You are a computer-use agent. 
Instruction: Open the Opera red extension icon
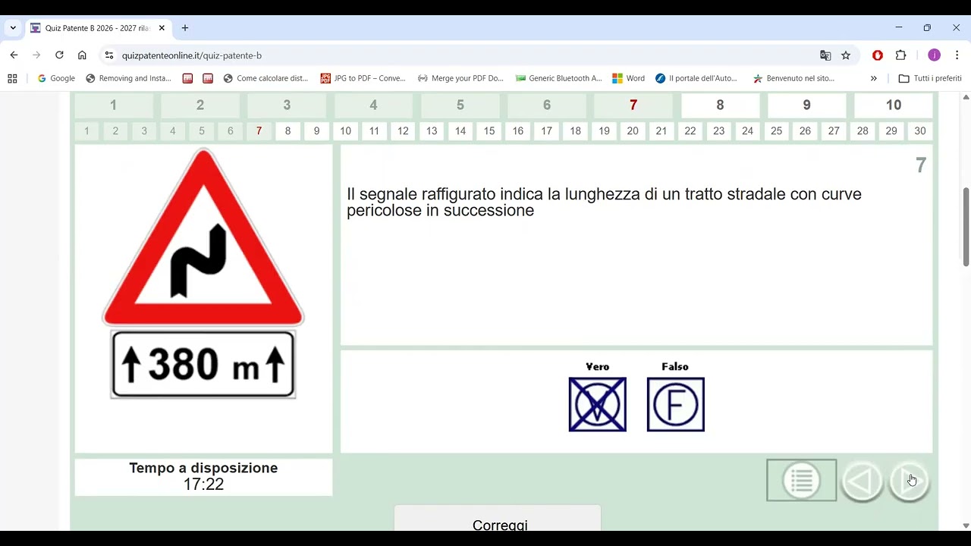pyautogui.click(x=878, y=55)
